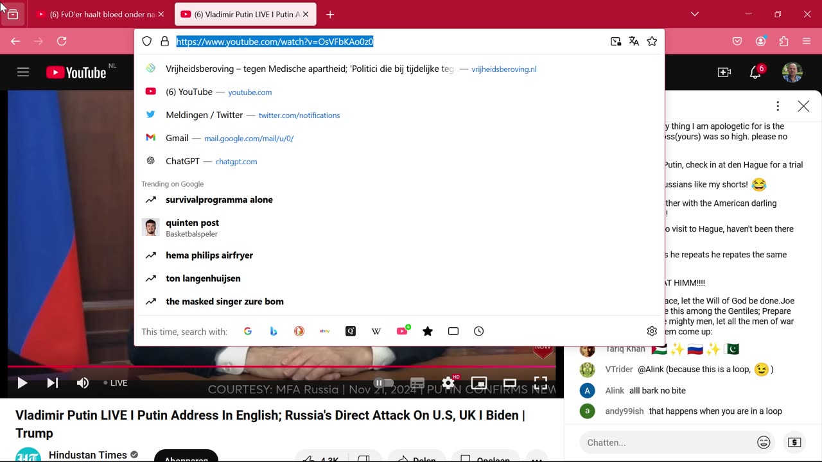Open search settings gear icon
The width and height of the screenshot is (822, 462).
click(652, 331)
